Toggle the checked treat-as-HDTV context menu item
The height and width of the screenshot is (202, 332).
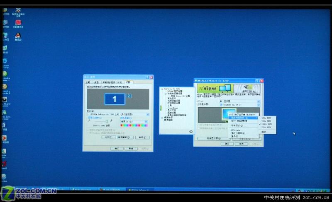click(243, 115)
